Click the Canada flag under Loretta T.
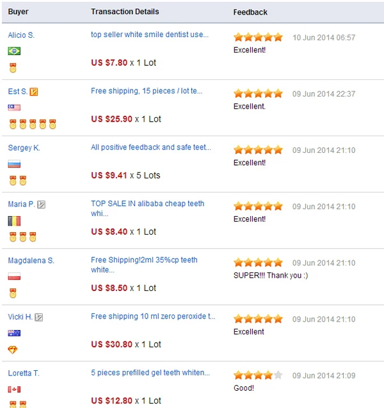 point(14,389)
